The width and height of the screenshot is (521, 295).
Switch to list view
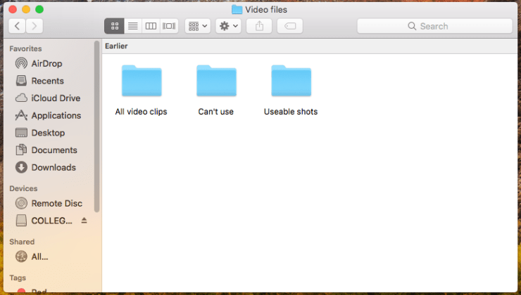pos(132,26)
